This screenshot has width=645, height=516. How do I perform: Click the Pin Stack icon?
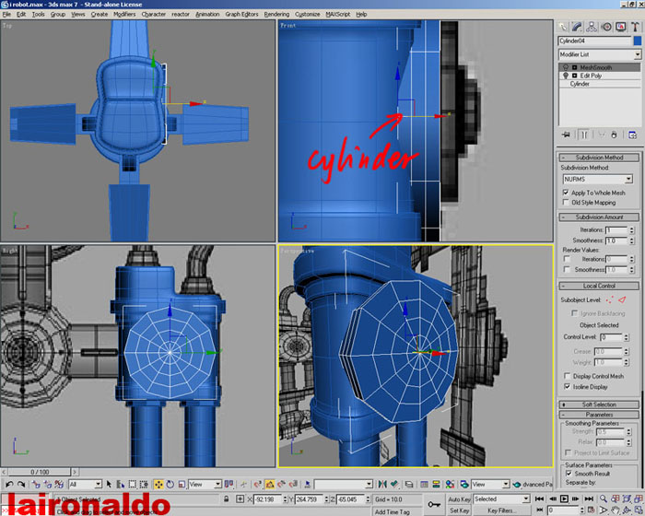[x=564, y=135]
